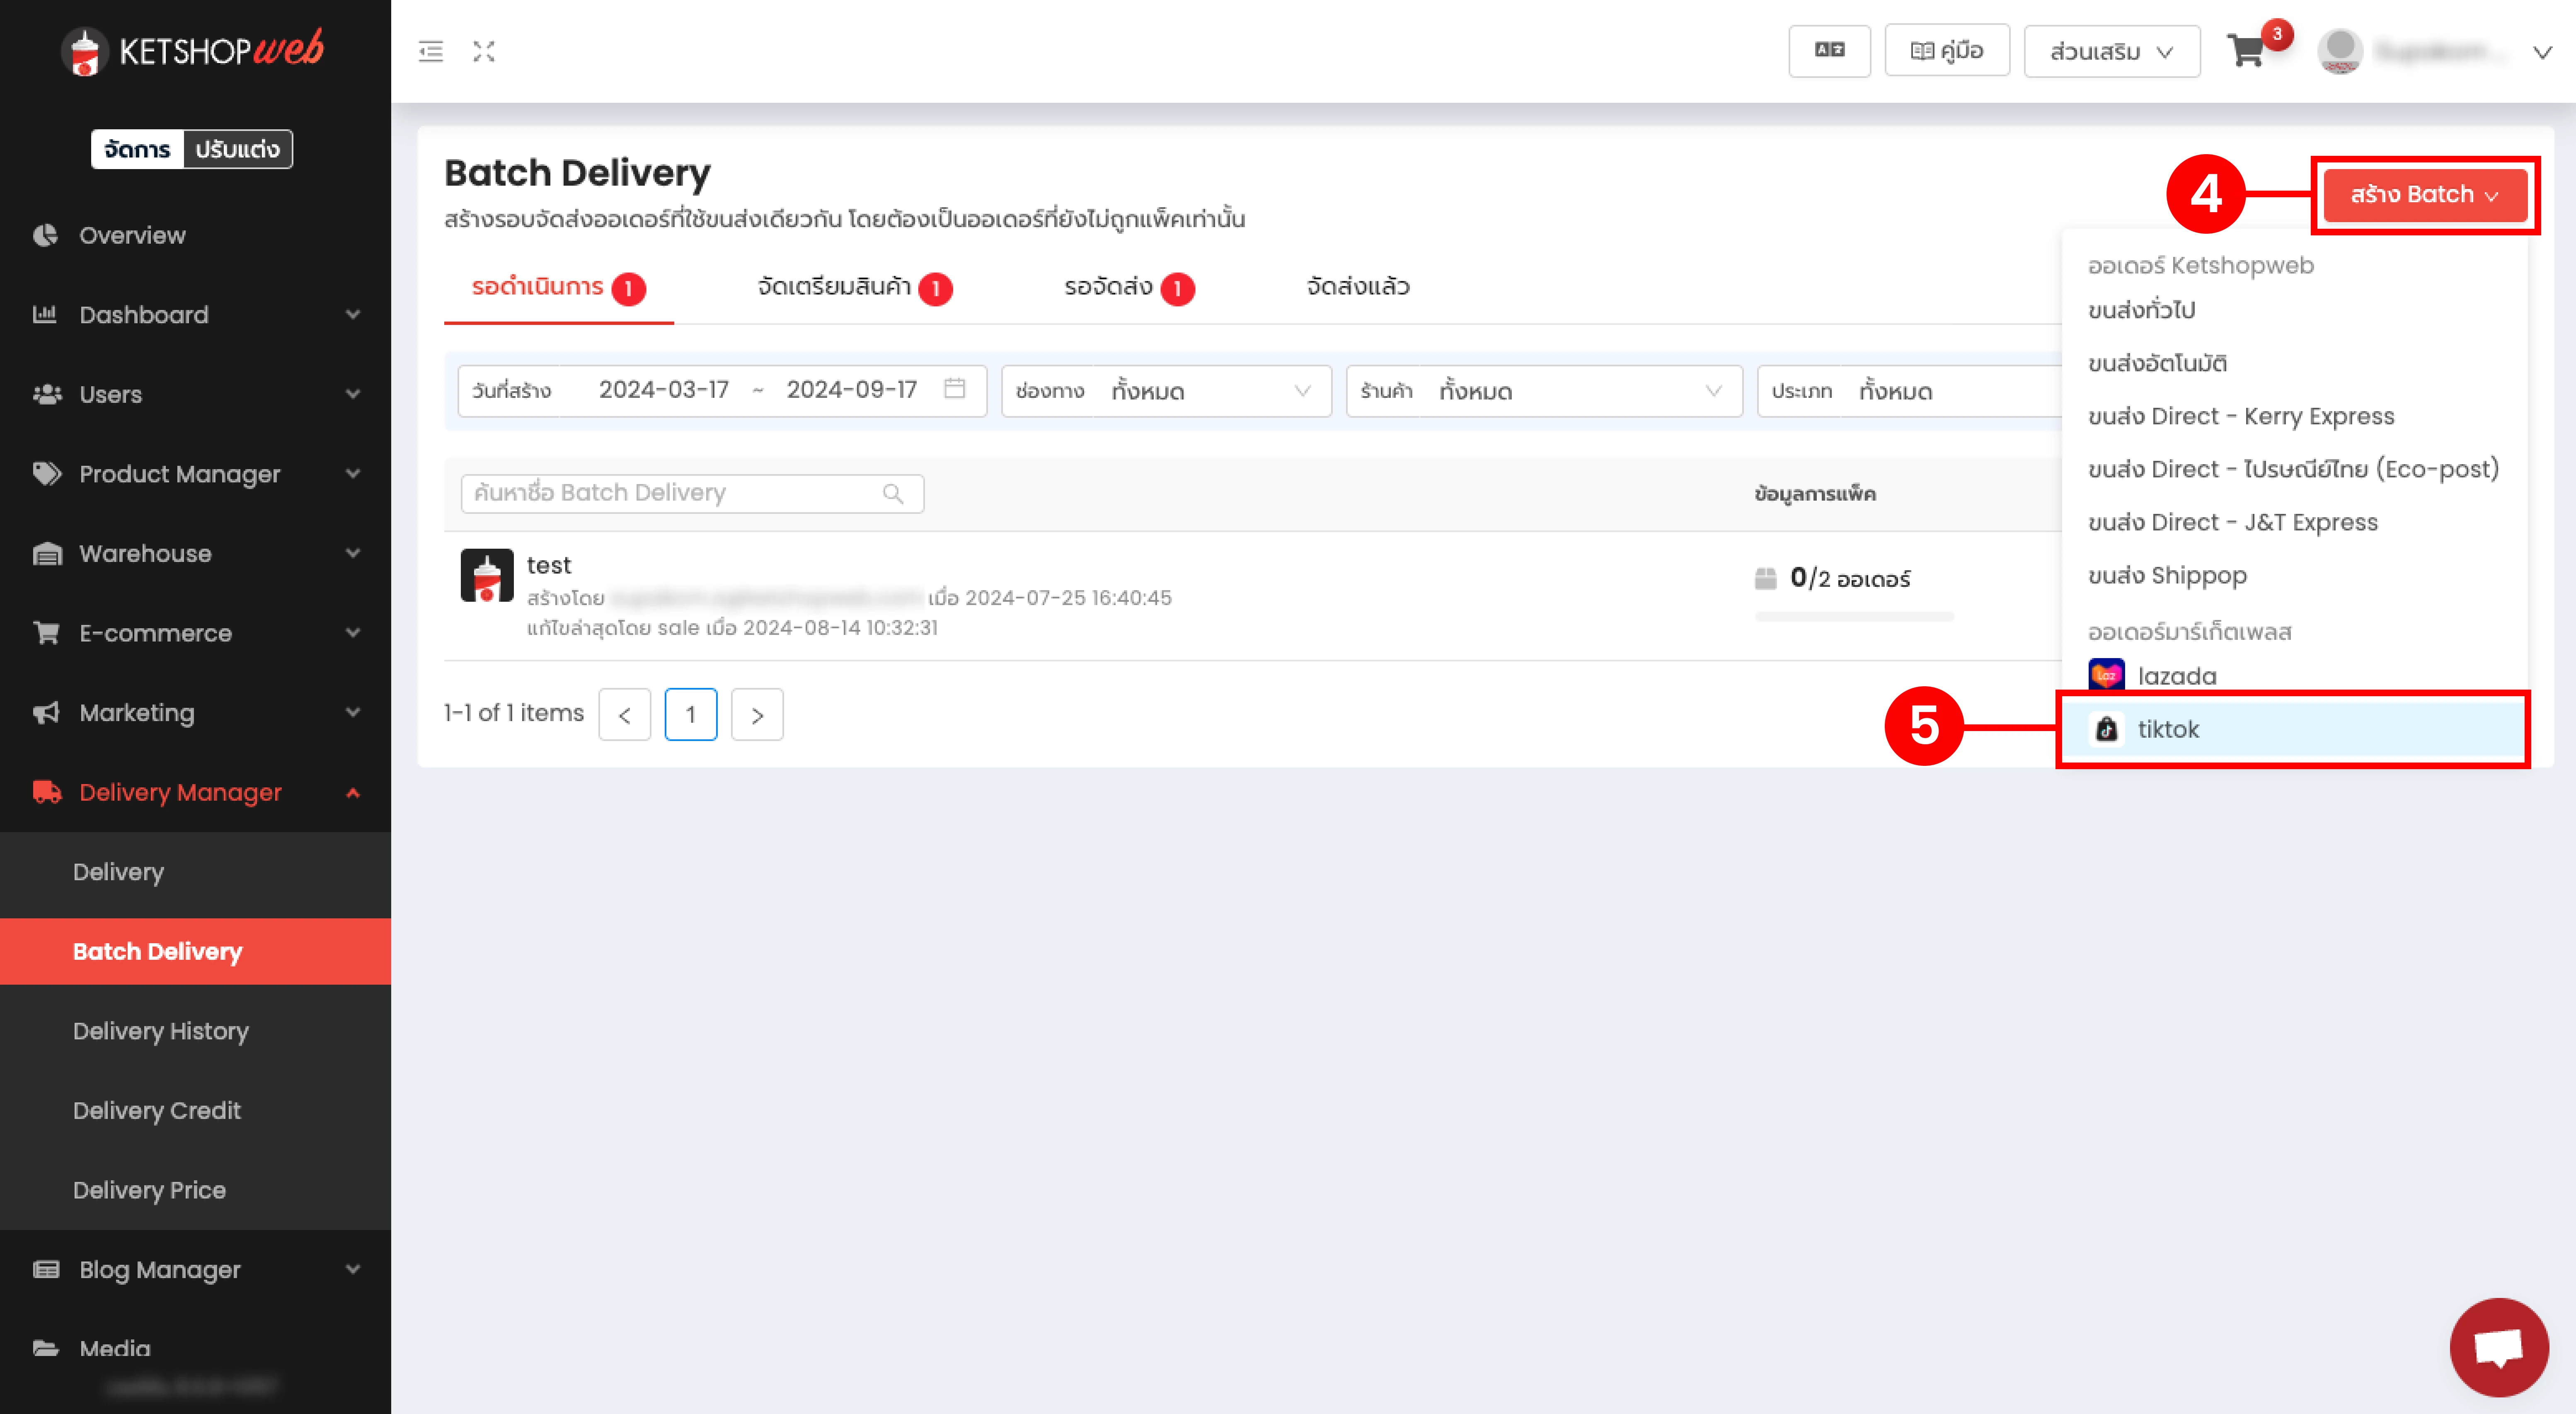
Task: Click the test batch thumbnail
Action: pyautogui.click(x=487, y=575)
